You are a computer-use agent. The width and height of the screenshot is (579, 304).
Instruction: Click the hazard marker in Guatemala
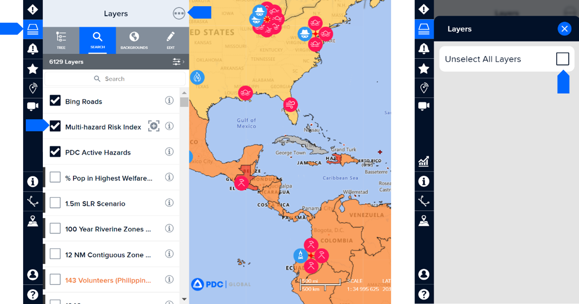[241, 183]
